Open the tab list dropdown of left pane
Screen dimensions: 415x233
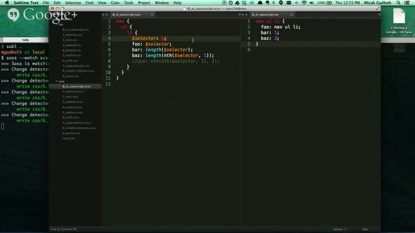point(239,15)
